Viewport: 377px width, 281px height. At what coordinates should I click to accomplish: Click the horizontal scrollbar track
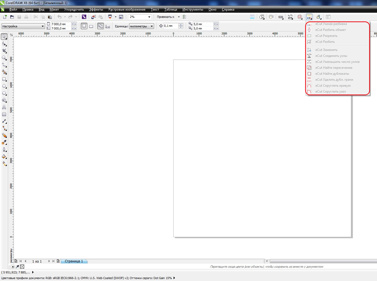[x=323, y=261]
